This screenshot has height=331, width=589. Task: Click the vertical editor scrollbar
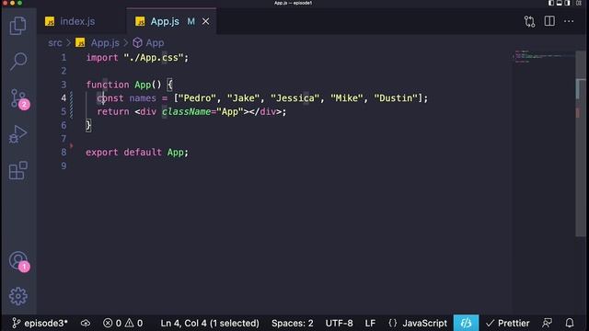[581, 143]
